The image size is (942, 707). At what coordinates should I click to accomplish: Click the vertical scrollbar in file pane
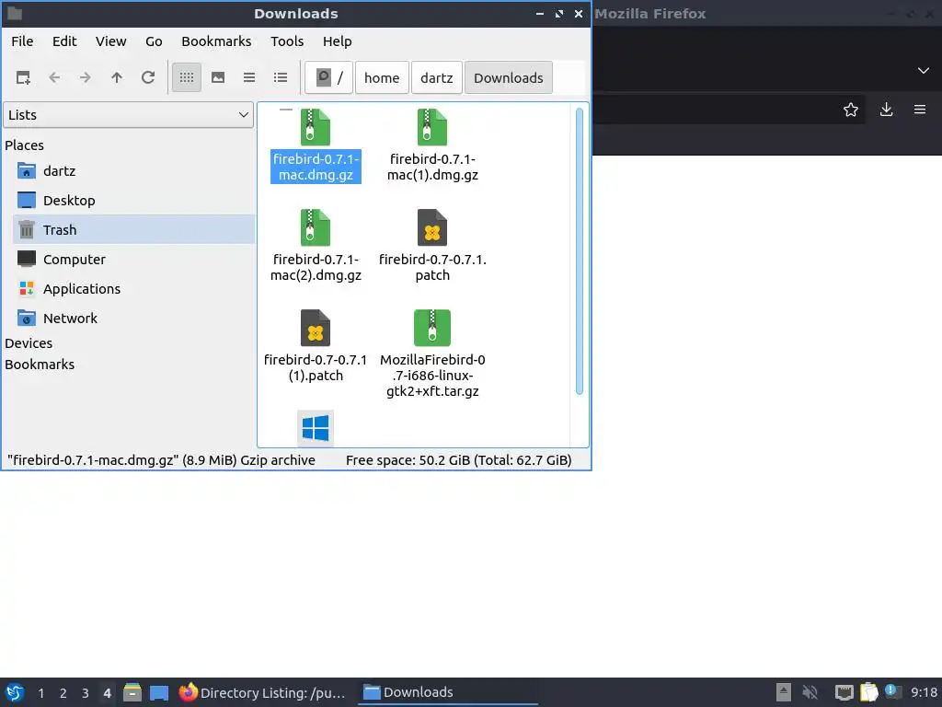pos(580,251)
